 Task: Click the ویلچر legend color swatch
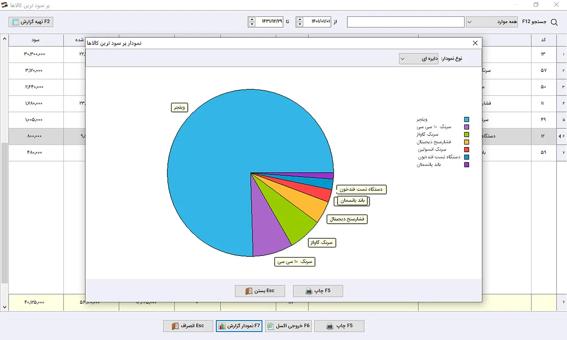466,120
